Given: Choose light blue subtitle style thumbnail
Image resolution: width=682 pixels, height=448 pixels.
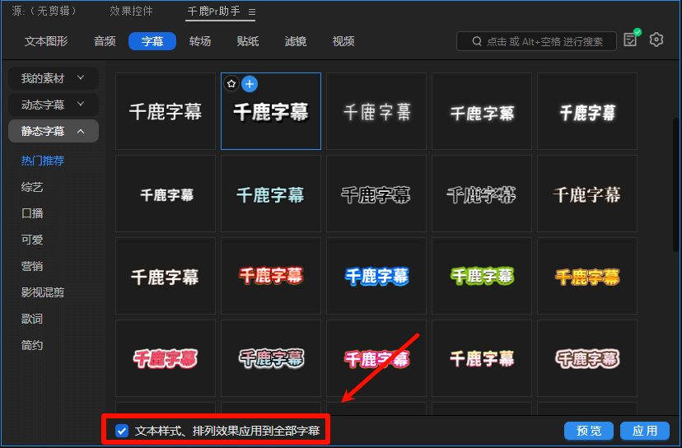Looking at the screenshot, I should [270, 194].
